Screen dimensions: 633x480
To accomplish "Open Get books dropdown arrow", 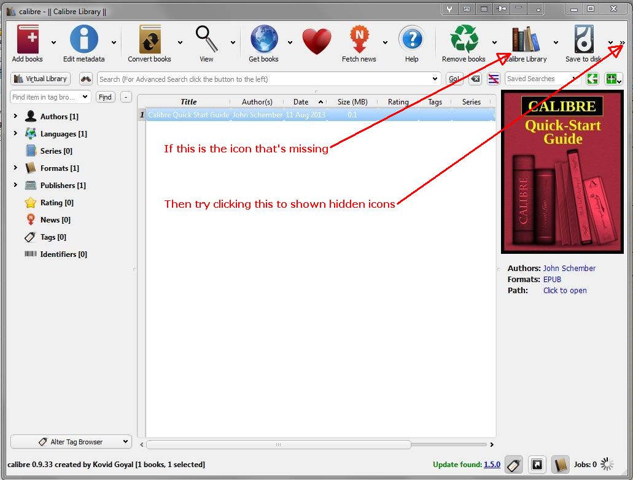I will pyautogui.click(x=290, y=42).
